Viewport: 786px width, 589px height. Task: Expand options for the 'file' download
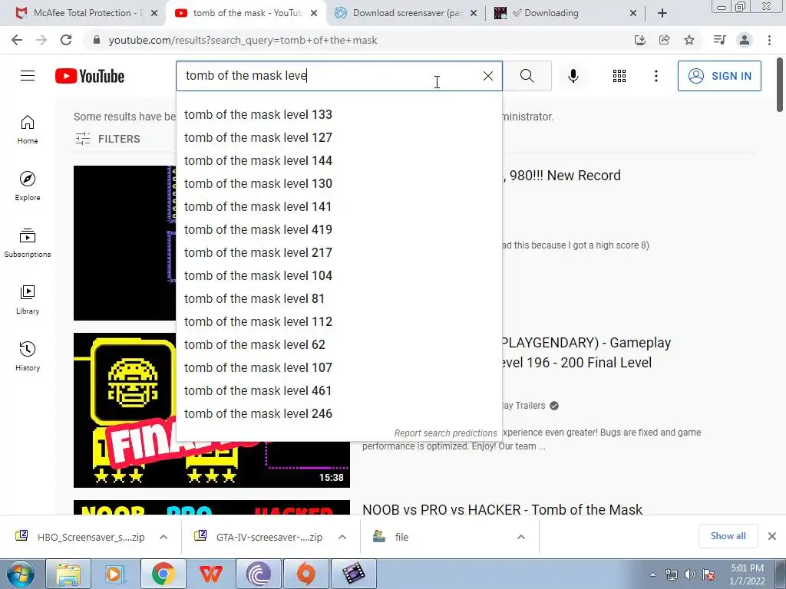(x=521, y=537)
